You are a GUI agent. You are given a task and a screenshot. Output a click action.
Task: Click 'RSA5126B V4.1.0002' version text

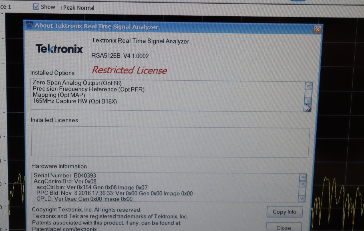(120, 56)
